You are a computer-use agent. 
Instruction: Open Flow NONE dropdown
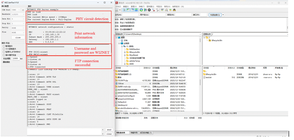coord(18,32)
